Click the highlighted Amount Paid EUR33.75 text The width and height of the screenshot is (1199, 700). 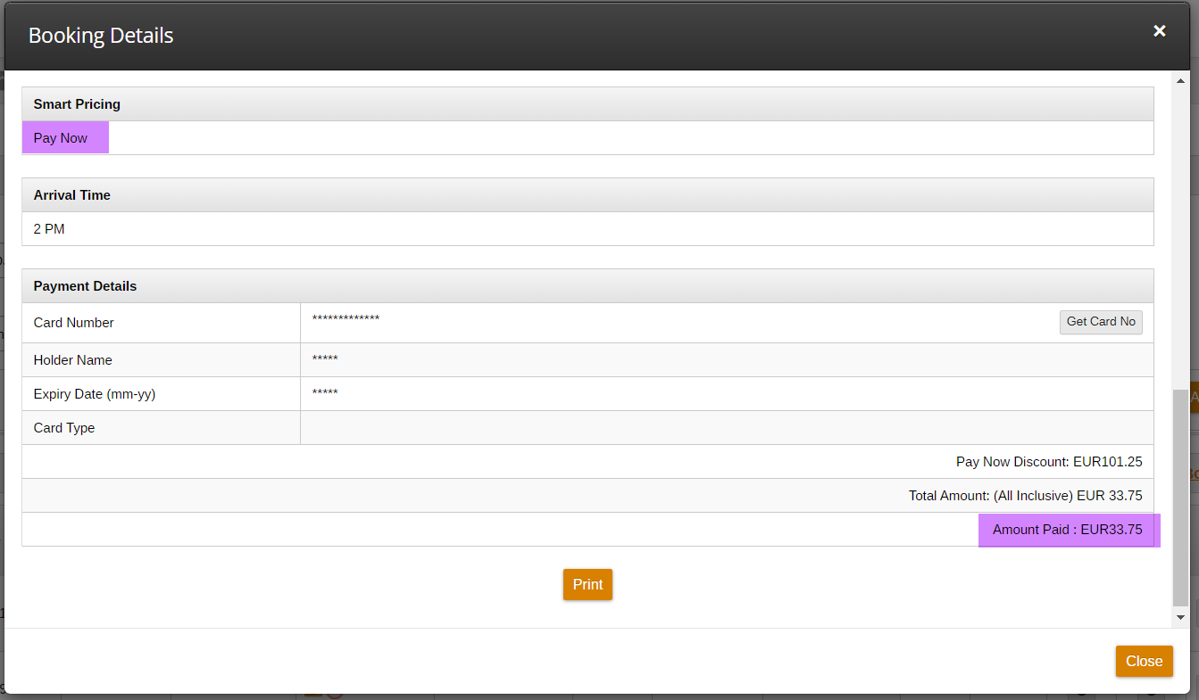(1067, 530)
